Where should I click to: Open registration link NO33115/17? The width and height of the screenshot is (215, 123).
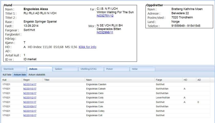click(30, 89)
